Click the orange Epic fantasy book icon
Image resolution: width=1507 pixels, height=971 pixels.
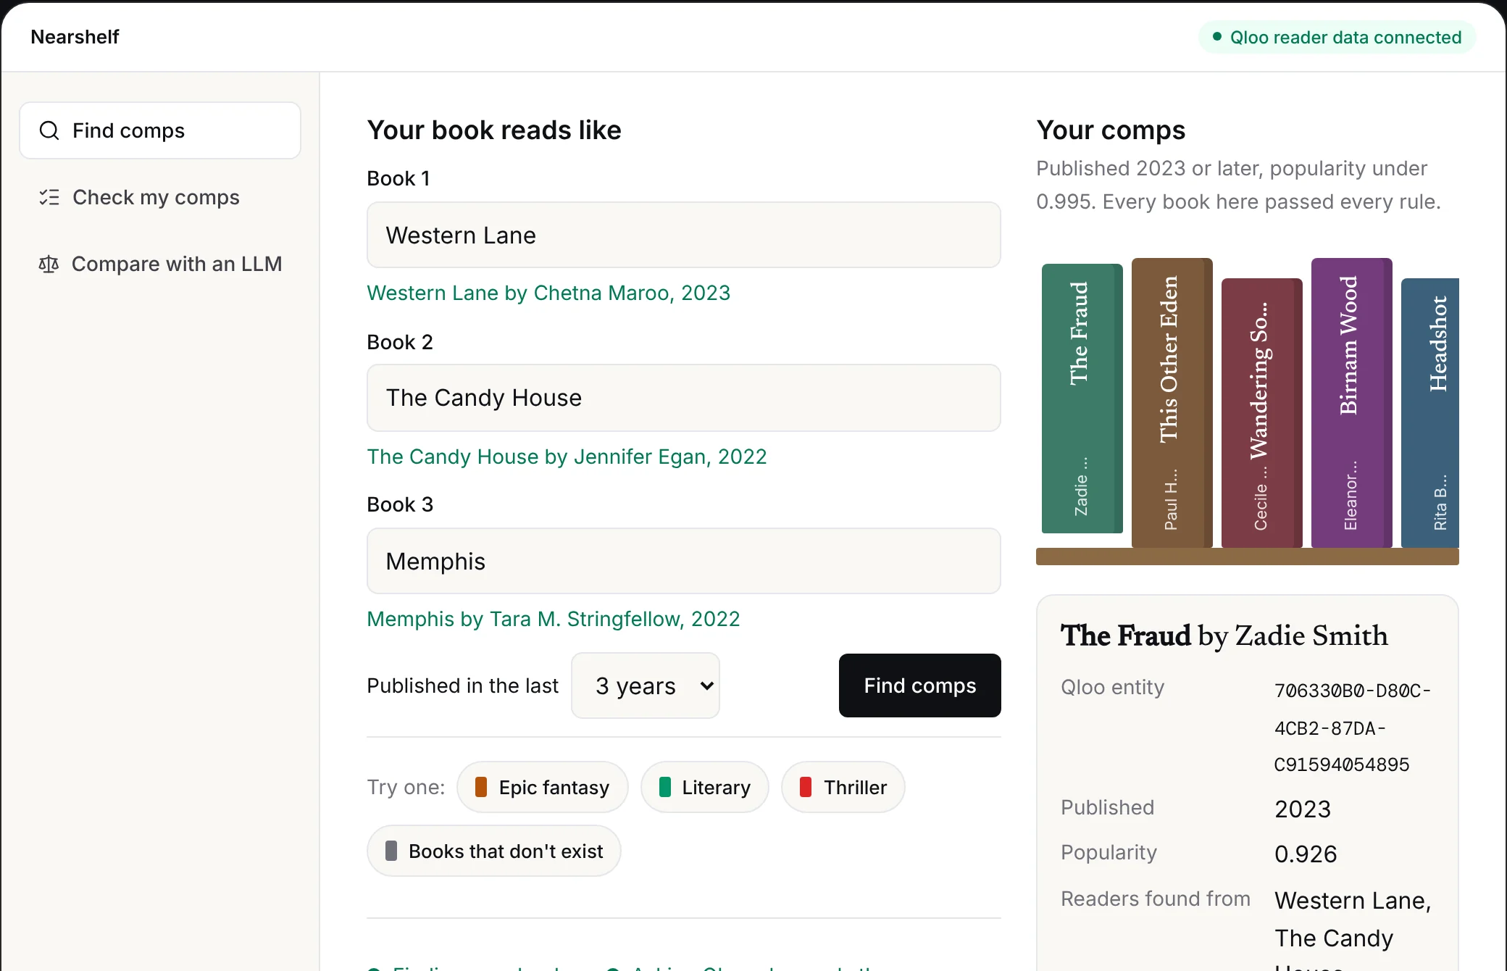(x=481, y=787)
